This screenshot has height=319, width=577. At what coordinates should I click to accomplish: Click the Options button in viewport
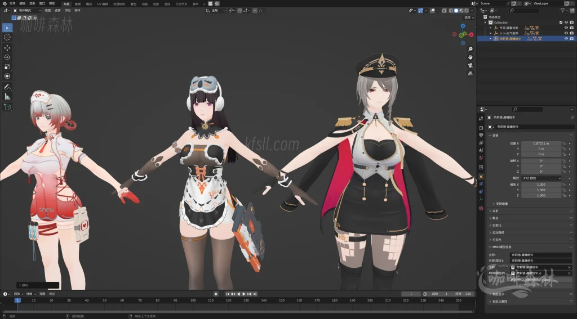(468, 17)
